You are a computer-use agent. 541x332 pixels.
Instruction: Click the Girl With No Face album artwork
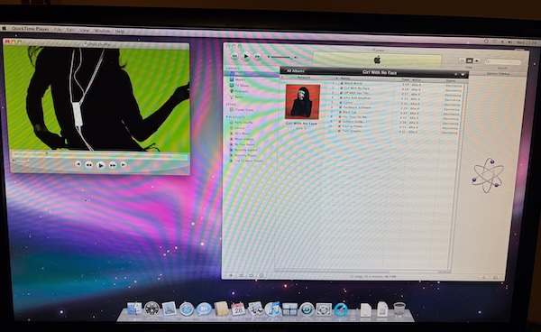303,102
